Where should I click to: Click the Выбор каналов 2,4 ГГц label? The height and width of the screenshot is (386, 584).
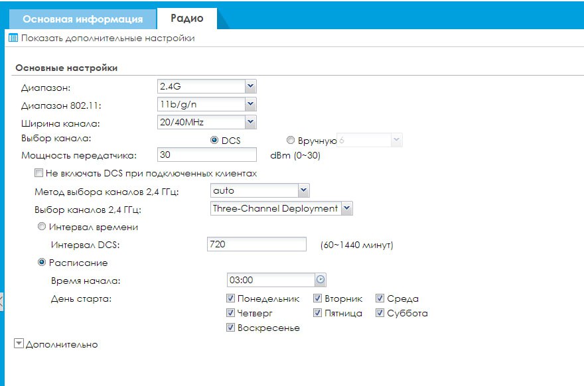tap(88, 210)
